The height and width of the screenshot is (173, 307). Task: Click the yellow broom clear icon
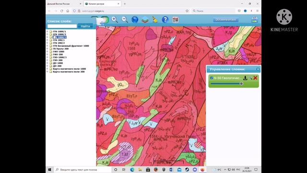[x=155, y=20]
